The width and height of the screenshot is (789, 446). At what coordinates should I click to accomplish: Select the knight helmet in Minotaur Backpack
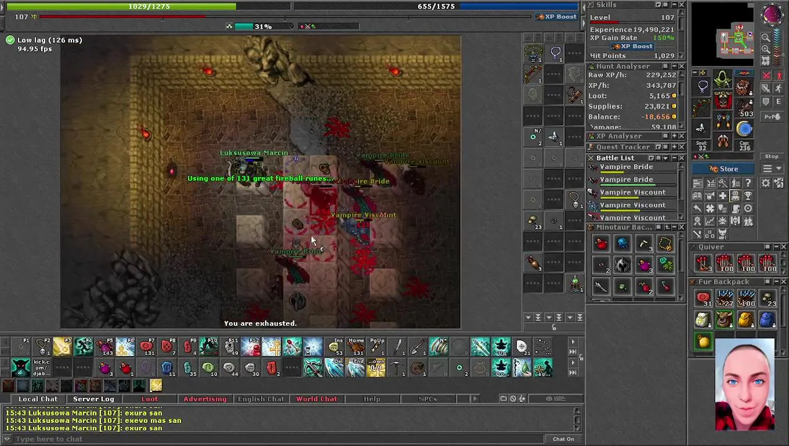coord(622,266)
